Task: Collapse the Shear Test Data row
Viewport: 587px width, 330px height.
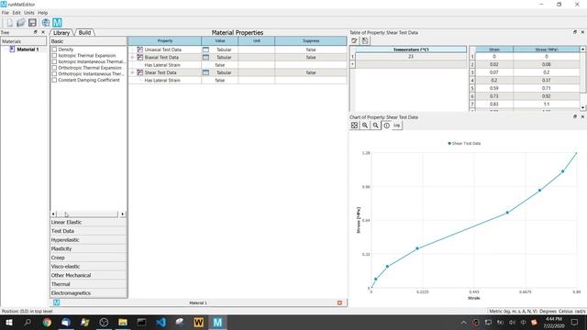Action: (132, 72)
